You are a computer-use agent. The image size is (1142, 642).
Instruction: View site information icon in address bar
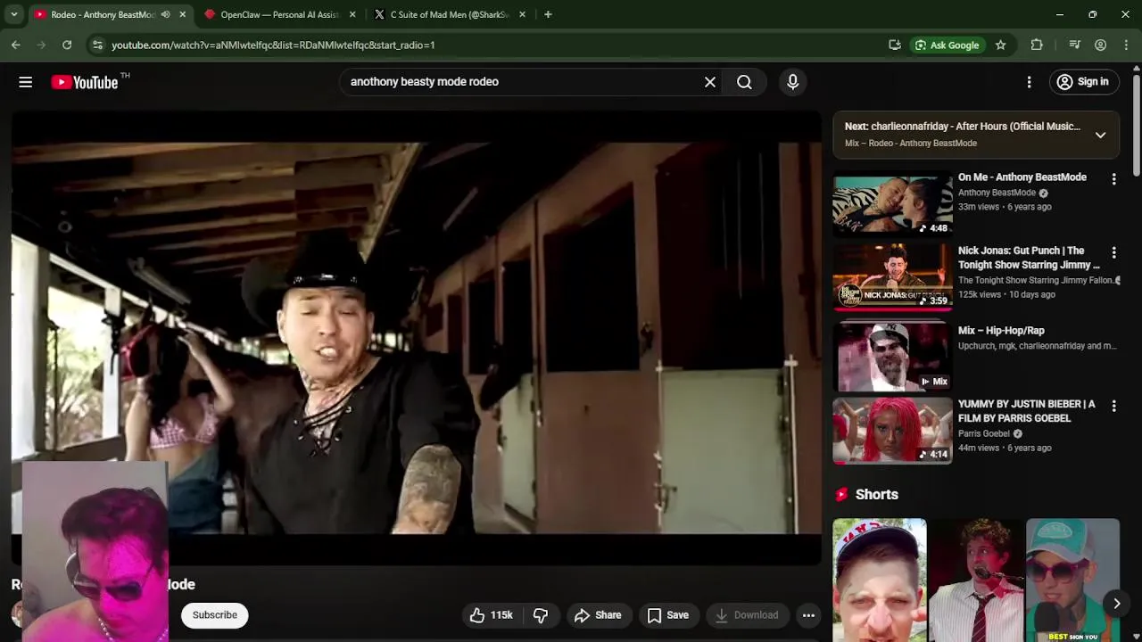pyautogui.click(x=97, y=45)
